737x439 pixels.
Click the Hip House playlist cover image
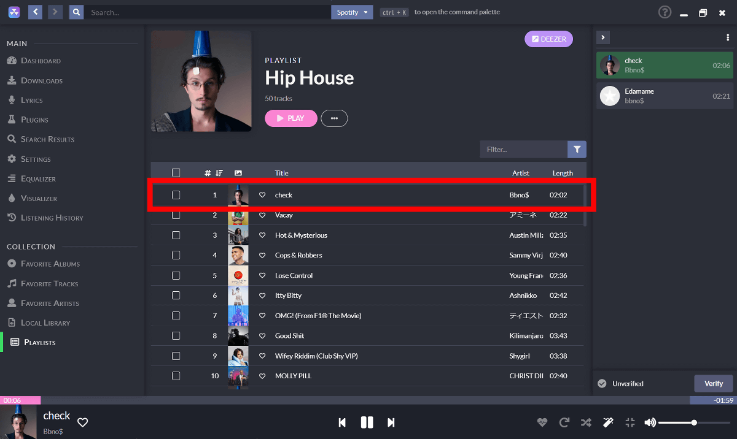tap(201, 81)
